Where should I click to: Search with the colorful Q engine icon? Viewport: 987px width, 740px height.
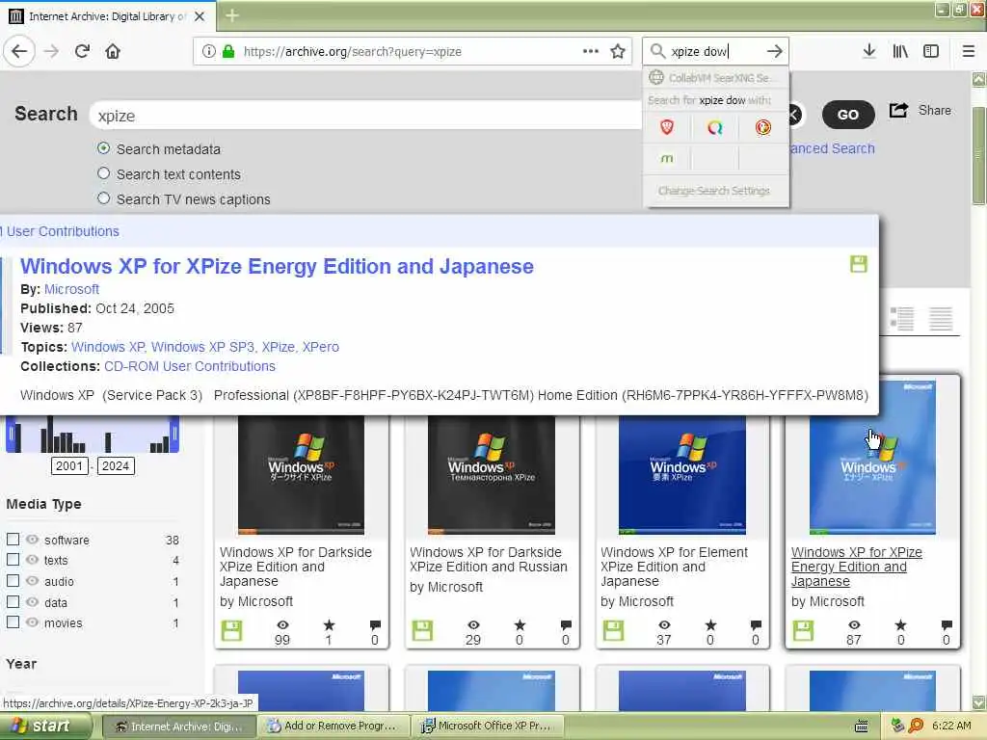[x=714, y=128]
